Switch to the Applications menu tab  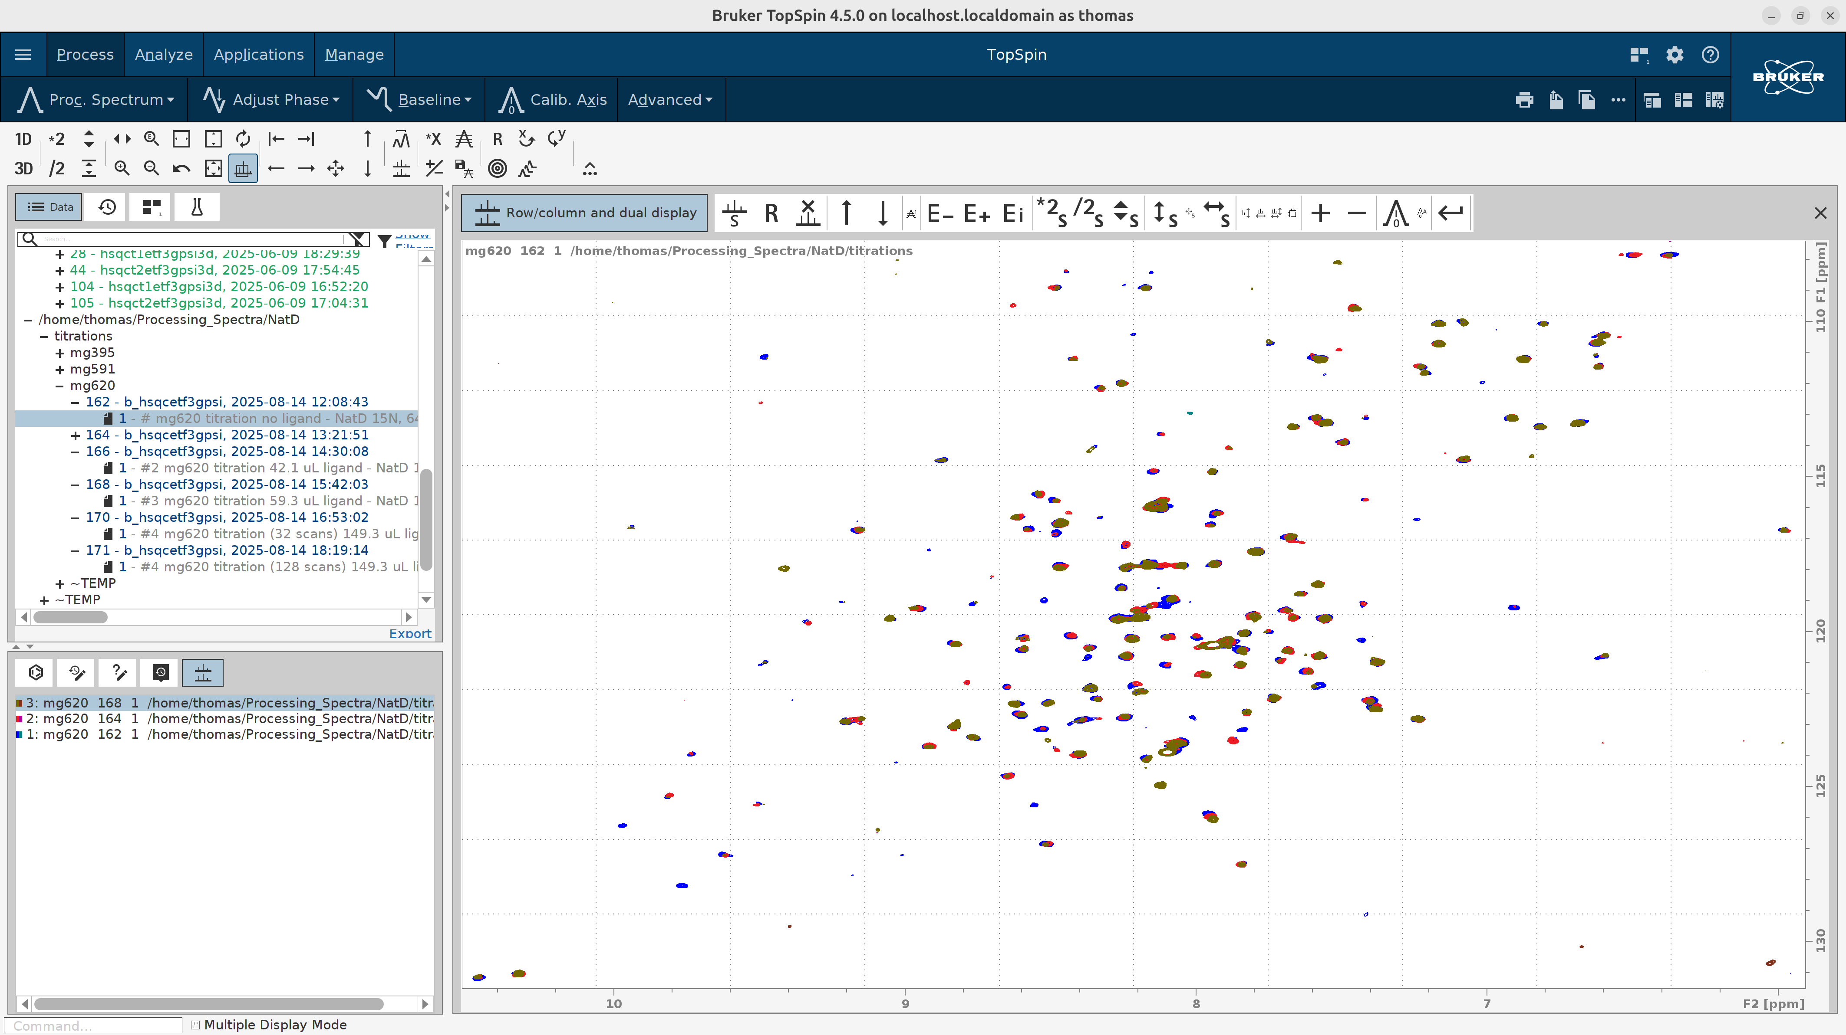pyautogui.click(x=258, y=54)
